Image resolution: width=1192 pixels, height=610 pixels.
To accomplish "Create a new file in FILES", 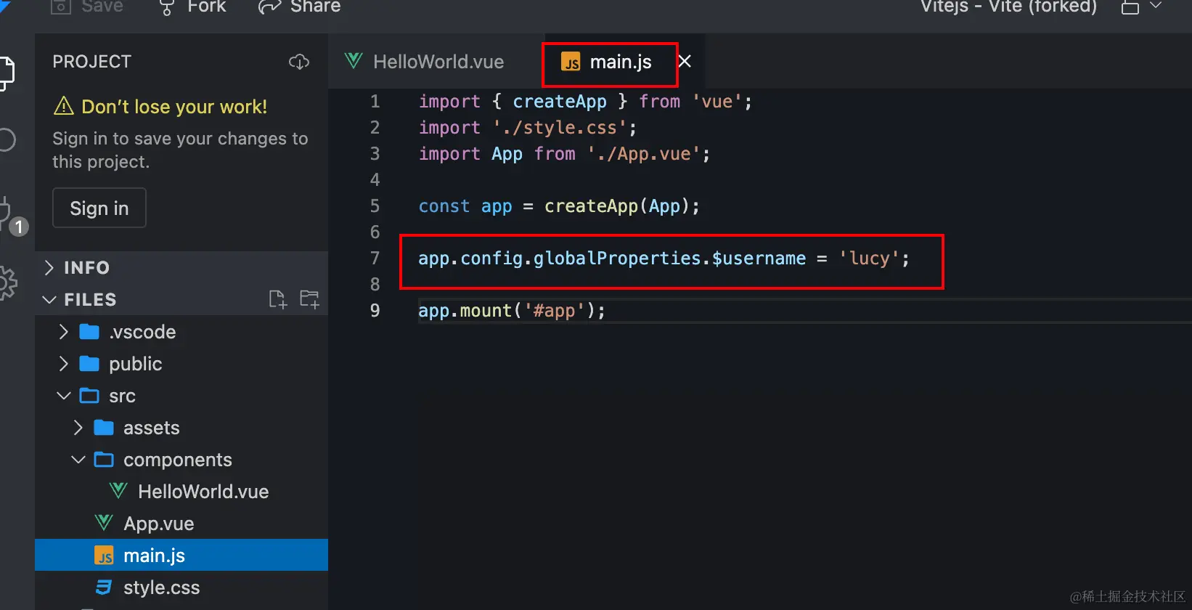I will [278, 299].
